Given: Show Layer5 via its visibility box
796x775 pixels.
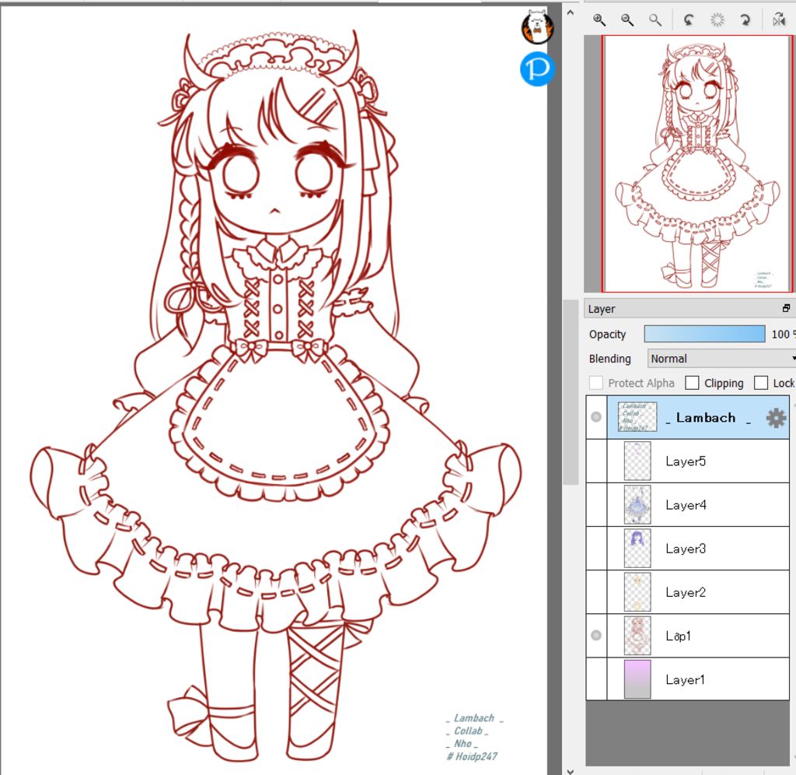Looking at the screenshot, I should [x=596, y=461].
